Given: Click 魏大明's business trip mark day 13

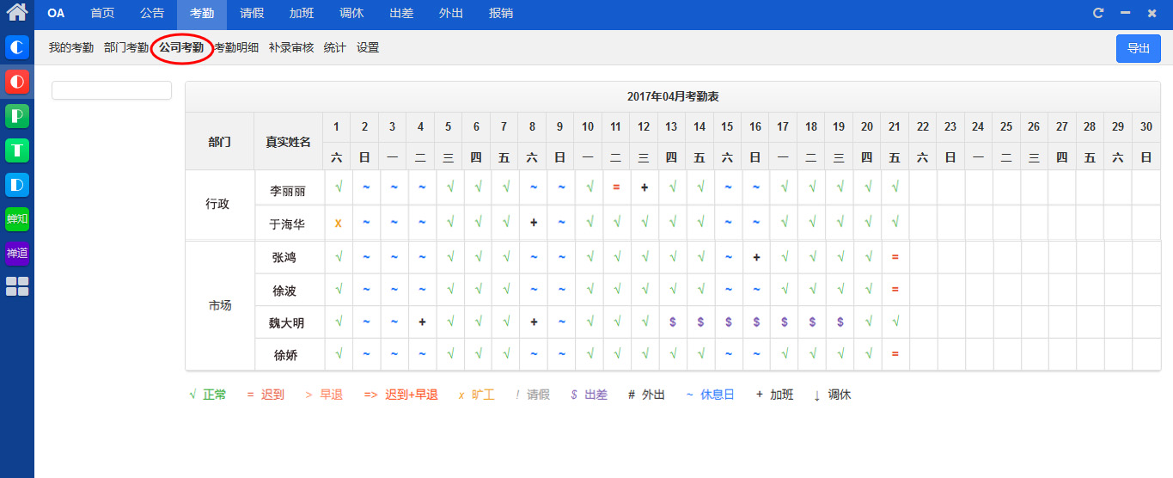Looking at the screenshot, I should click(672, 322).
